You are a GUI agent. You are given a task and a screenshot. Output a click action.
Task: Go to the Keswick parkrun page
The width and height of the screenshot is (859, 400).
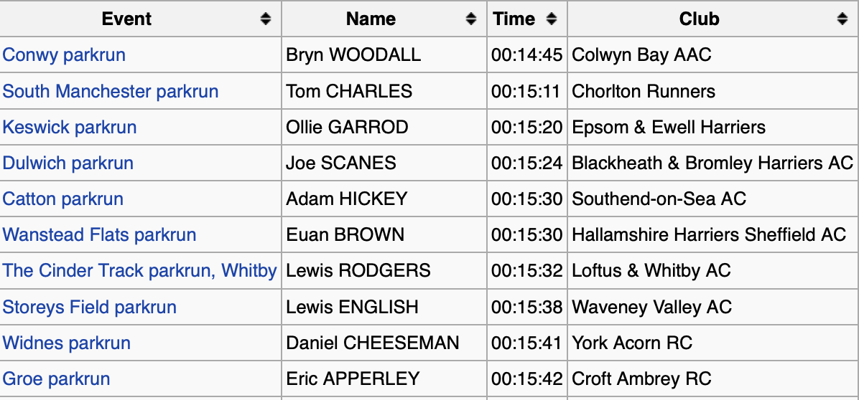point(70,127)
